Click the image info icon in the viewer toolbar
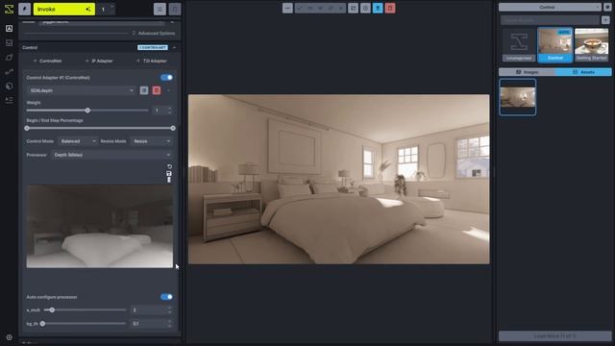The height and width of the screenshot is (346, 615). click(365, 9)
